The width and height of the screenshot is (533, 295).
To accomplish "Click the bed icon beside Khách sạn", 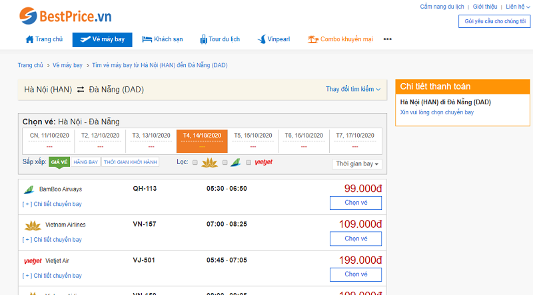I will point(147,39).
